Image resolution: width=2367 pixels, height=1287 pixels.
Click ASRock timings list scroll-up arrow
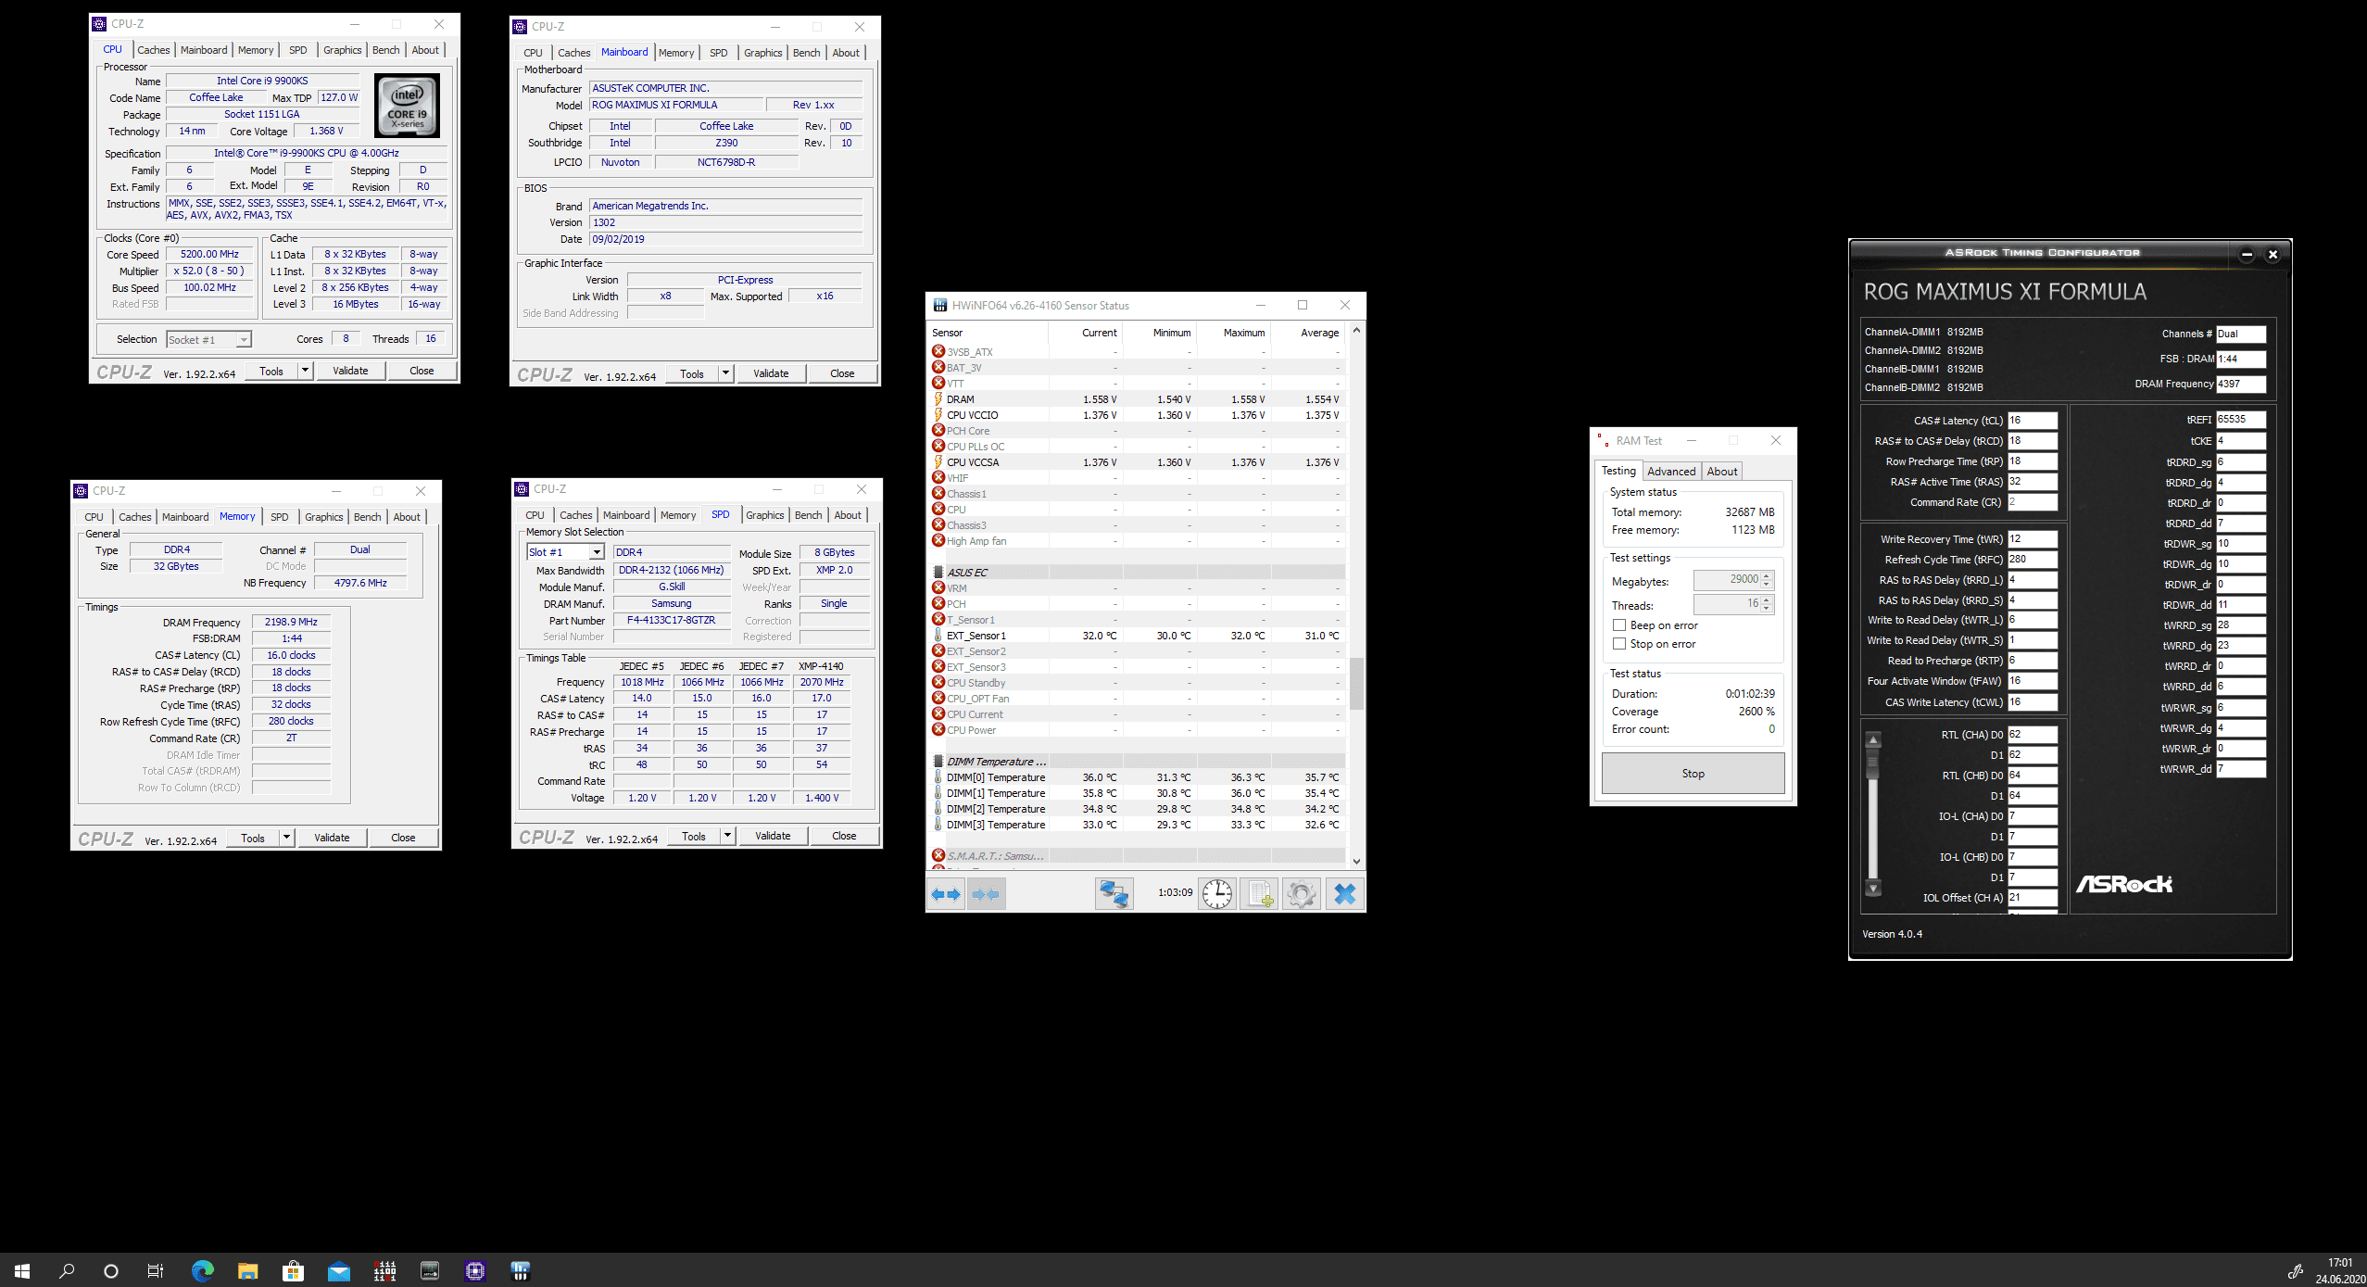(1873, 739)
